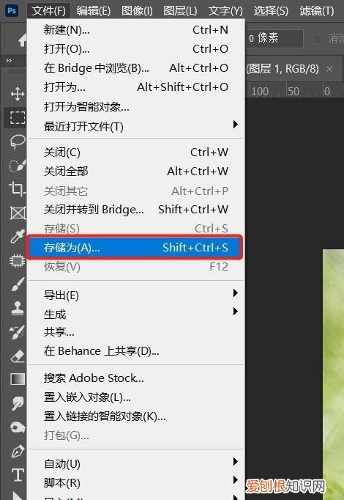Viewport: 344px width, 500px height.
Task: Select the Smudge tool
Action: click(x=17, y=403)
